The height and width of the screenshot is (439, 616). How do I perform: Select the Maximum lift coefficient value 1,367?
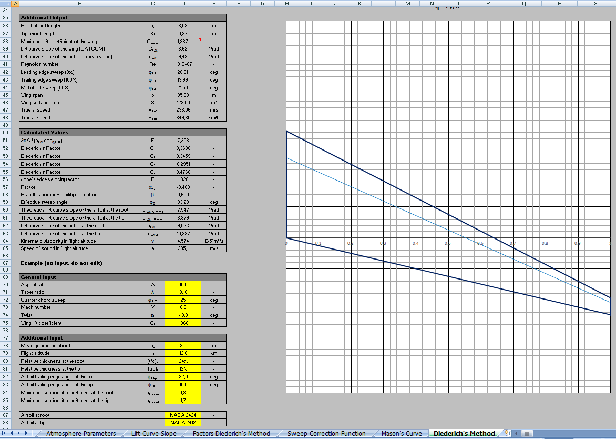(x=183, y=41)
